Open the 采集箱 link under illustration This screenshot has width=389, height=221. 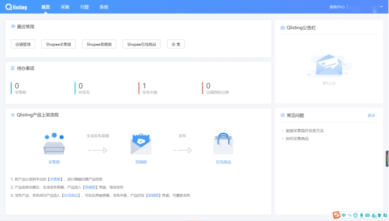[54, 162]
